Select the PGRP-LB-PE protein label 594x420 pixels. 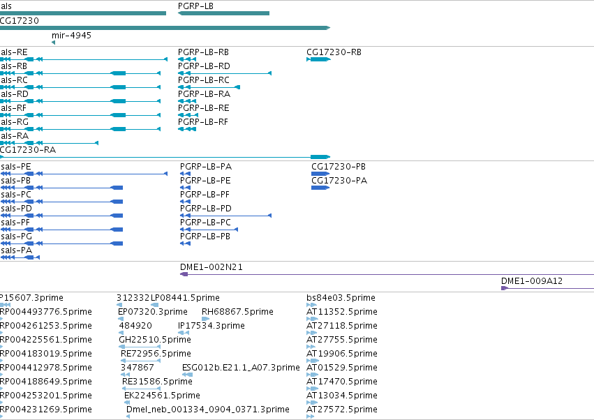pyautogui.click(x=205, y=181)
